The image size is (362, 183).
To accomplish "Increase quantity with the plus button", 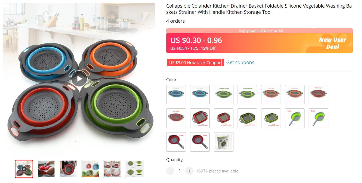I will [189, 171].
